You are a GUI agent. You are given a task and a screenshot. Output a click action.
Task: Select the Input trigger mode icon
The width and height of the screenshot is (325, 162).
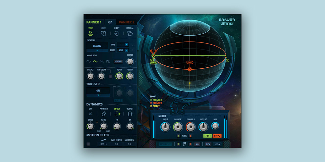click(116, 33)
